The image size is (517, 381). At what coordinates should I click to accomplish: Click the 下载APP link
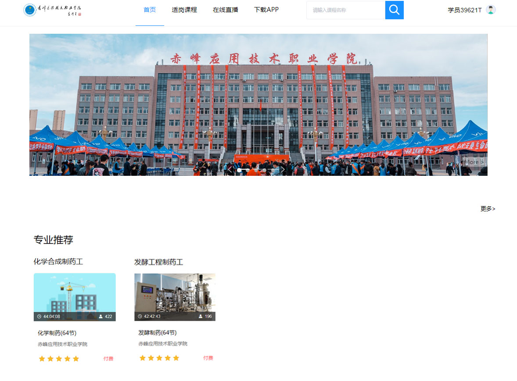tap(266, 10)
